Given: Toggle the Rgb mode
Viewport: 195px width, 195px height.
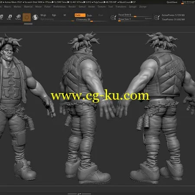Looking at the screenshot, I should [x=54, y=15].
